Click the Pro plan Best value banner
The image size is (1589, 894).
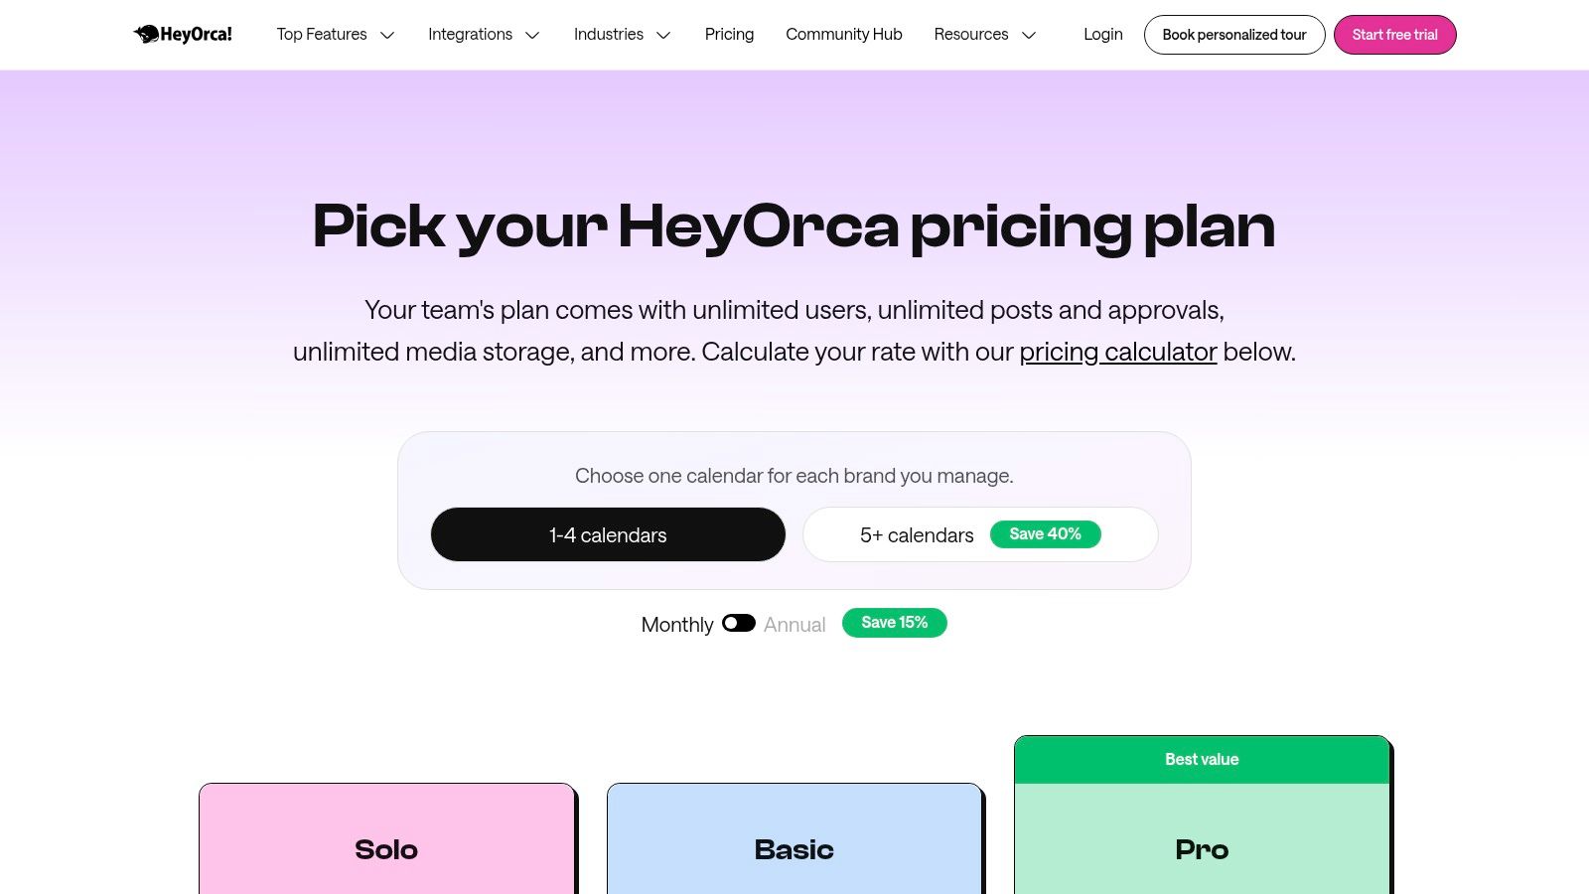[1201, 758]
